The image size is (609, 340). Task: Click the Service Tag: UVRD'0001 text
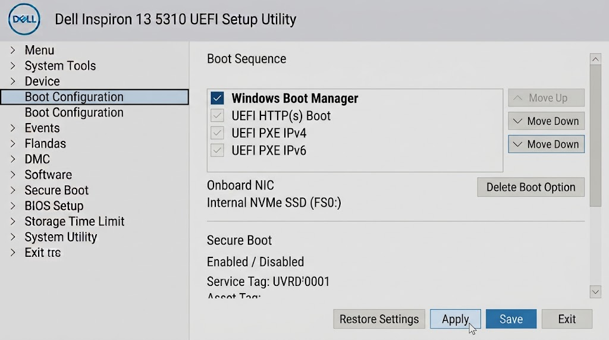pos(268,281)
